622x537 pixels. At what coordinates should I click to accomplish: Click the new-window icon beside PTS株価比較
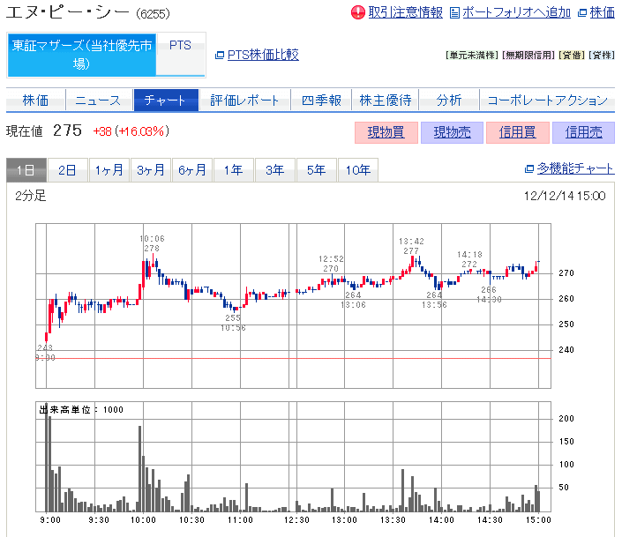(x=220, y=56)
